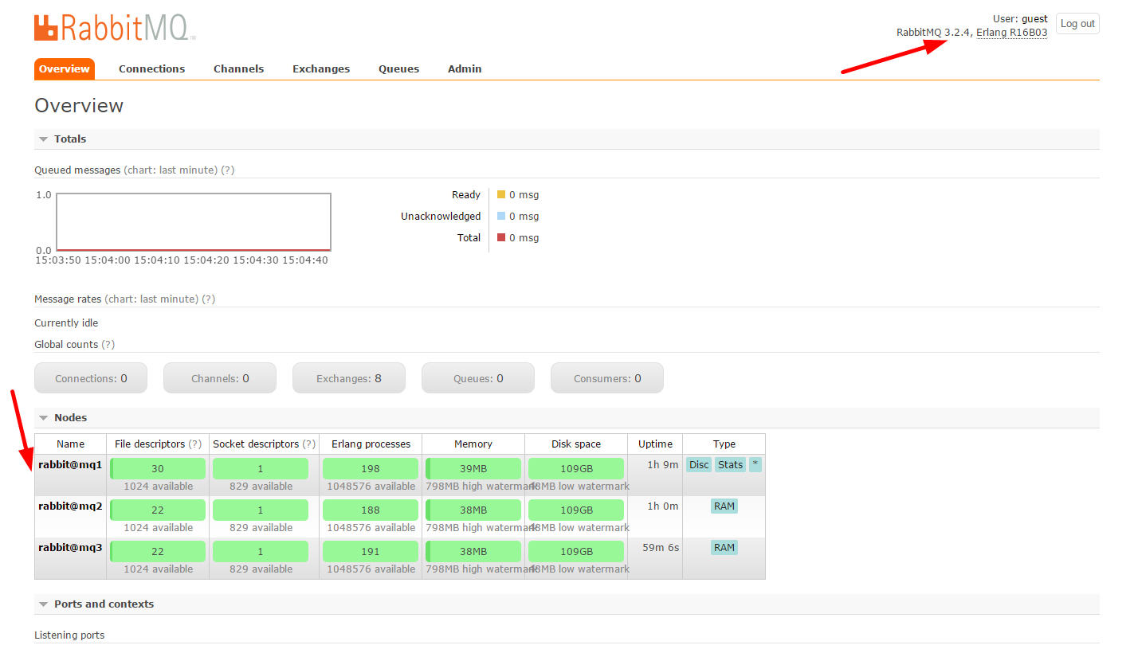
Task: Click rabbit@mq1 disk space bar
Action: pyautogui.click(x=576, y=468)
